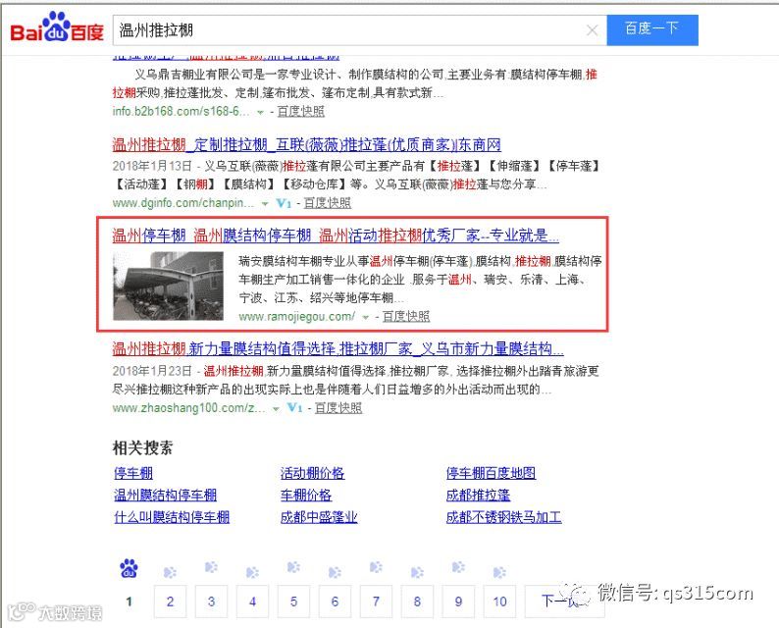
Task: Expand dropdown arrow beside info.b2b168.com URL
Action: [260, 113]
